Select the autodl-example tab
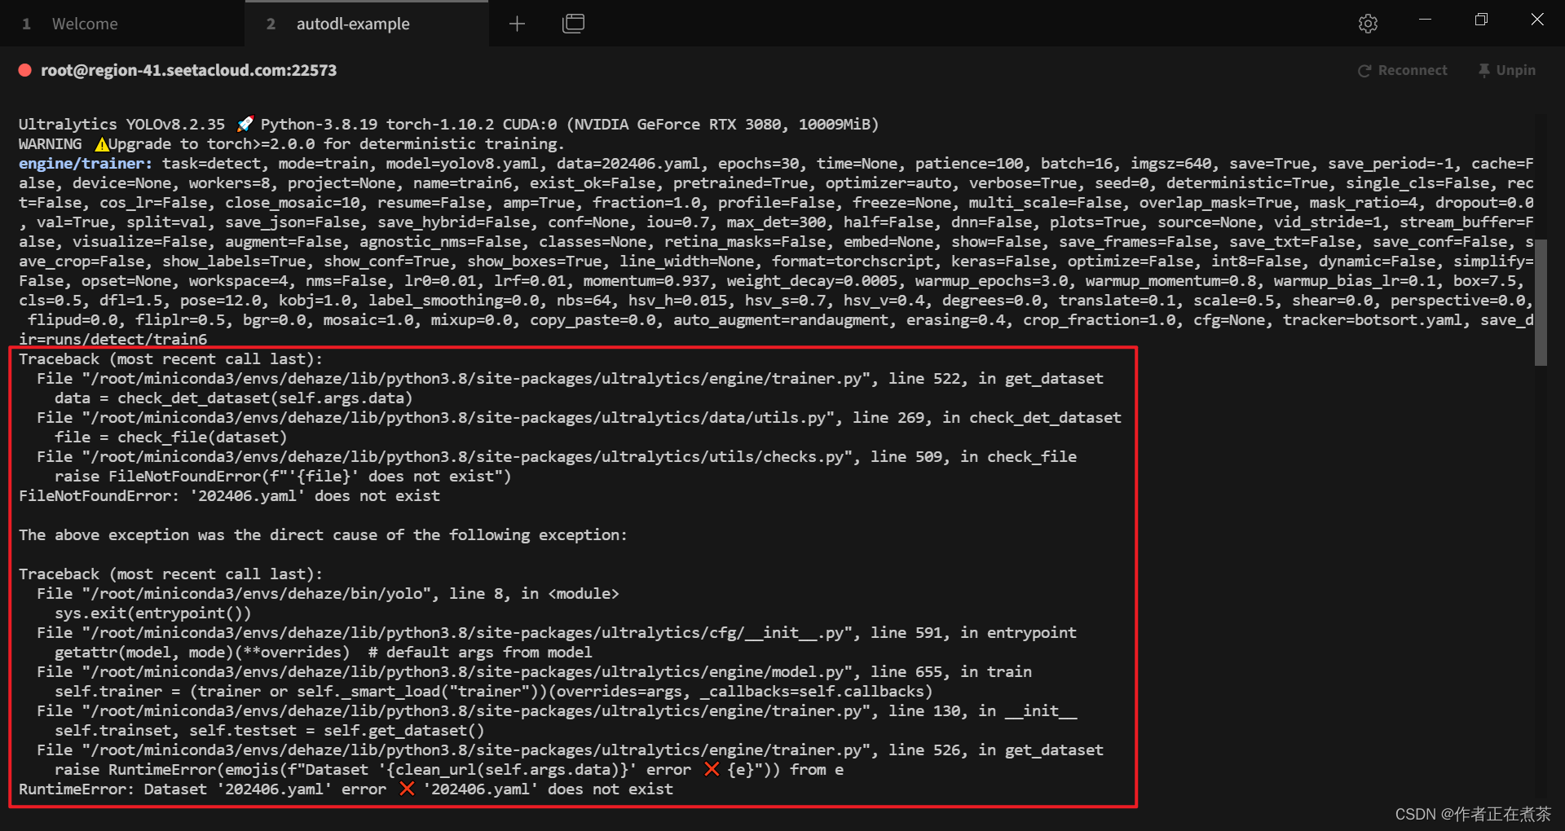Screen dimensions: 1565x831 [352, 24]
